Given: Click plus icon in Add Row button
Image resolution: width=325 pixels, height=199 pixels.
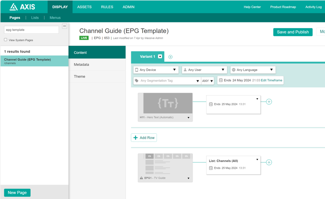Looking at the screenshot, I should [136, 138].
